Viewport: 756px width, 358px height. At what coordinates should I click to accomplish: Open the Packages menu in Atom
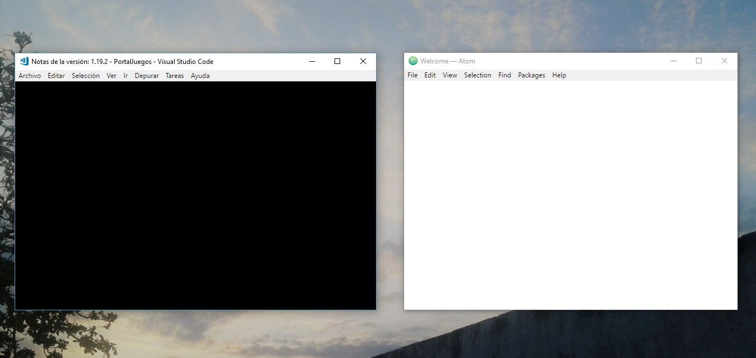point(532,75)
